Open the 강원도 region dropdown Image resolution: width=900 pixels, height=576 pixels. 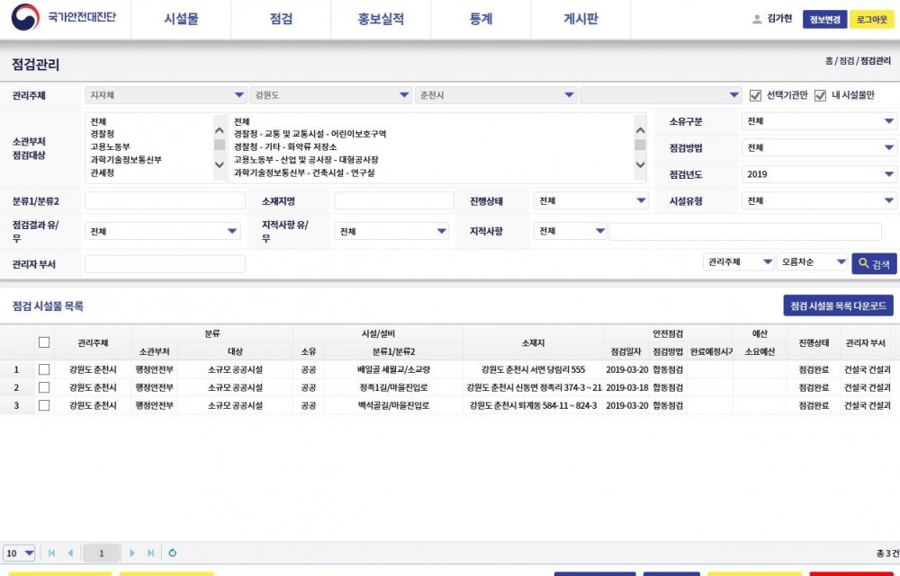[331, 95]
